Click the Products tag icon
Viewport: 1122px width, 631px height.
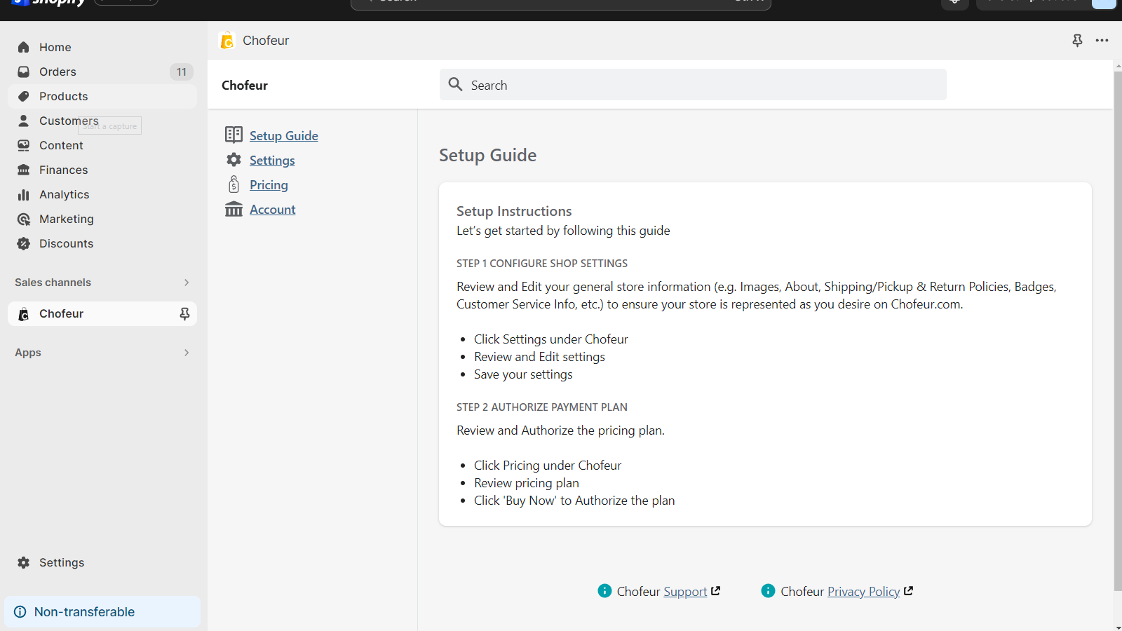coord(24,96)
